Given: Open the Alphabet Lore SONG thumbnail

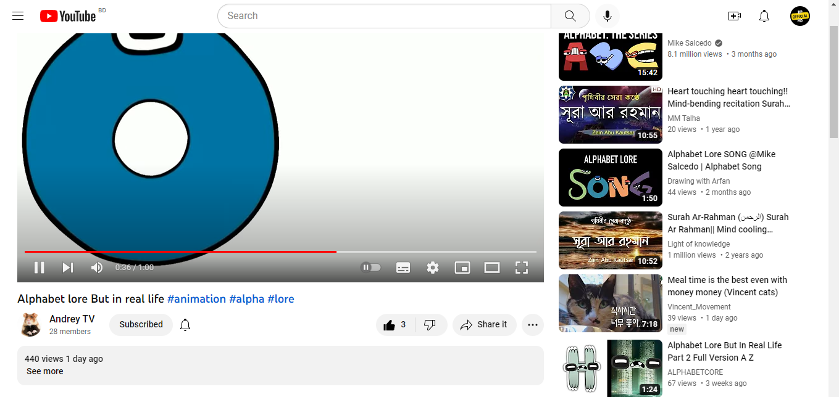Looking at the screenshot, I should [611, 178].
